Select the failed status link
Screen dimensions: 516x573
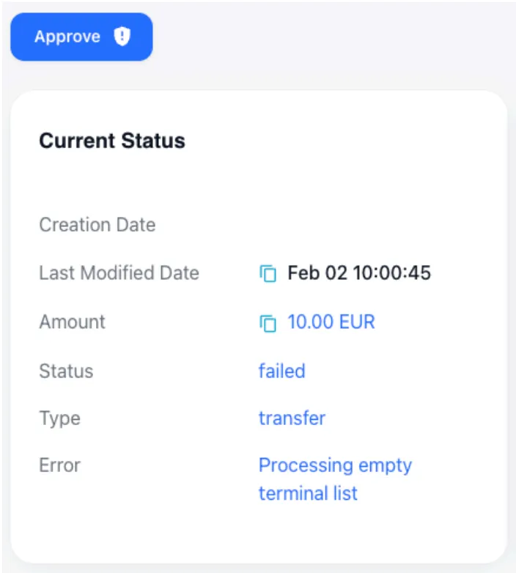coord(282,371)
